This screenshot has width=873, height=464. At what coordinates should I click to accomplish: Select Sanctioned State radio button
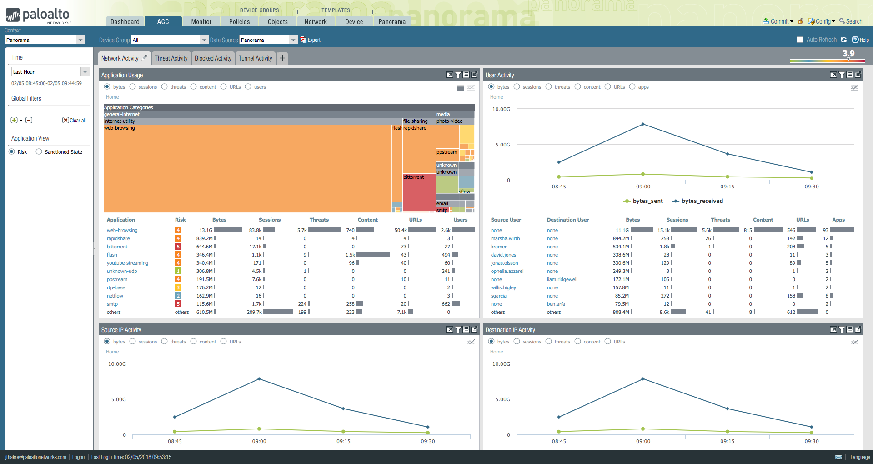[x=39, y=152]
